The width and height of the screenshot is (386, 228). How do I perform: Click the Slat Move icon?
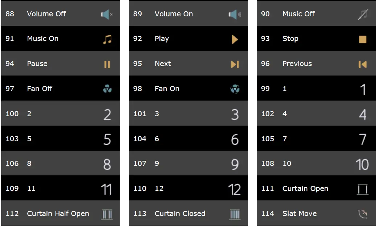(362, 214)
